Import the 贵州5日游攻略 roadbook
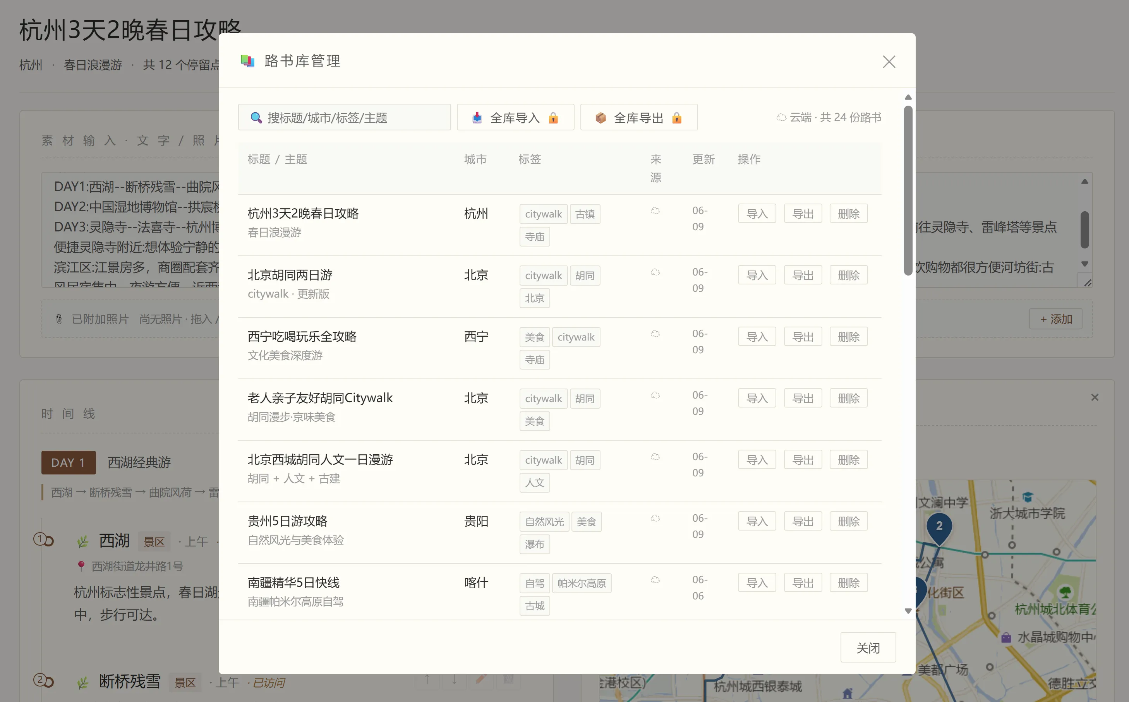Screen dimensions: 1129x702 [x=757, y=521]
